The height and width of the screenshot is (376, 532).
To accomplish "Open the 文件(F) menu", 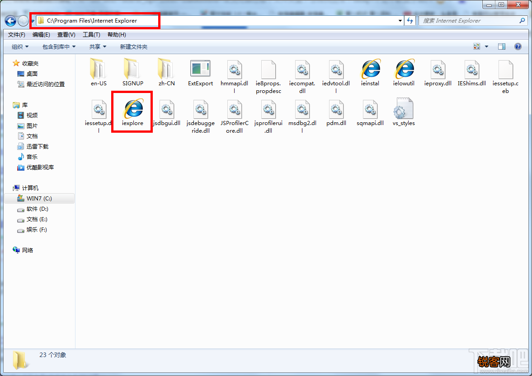I will [x=17, y=35].
